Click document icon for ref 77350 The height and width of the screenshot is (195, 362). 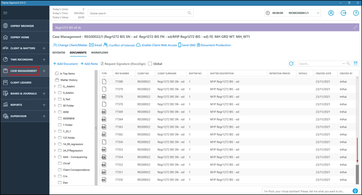click(x=104, y=179)
